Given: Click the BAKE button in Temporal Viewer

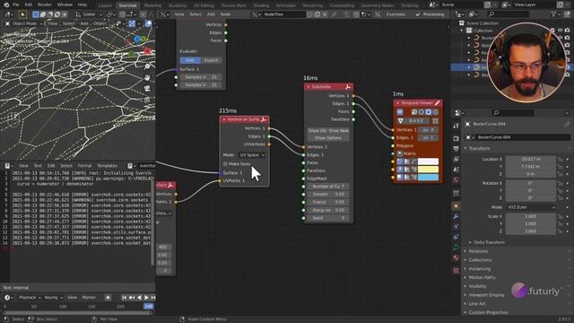Looking at the screenshot, I should point(416,121).
